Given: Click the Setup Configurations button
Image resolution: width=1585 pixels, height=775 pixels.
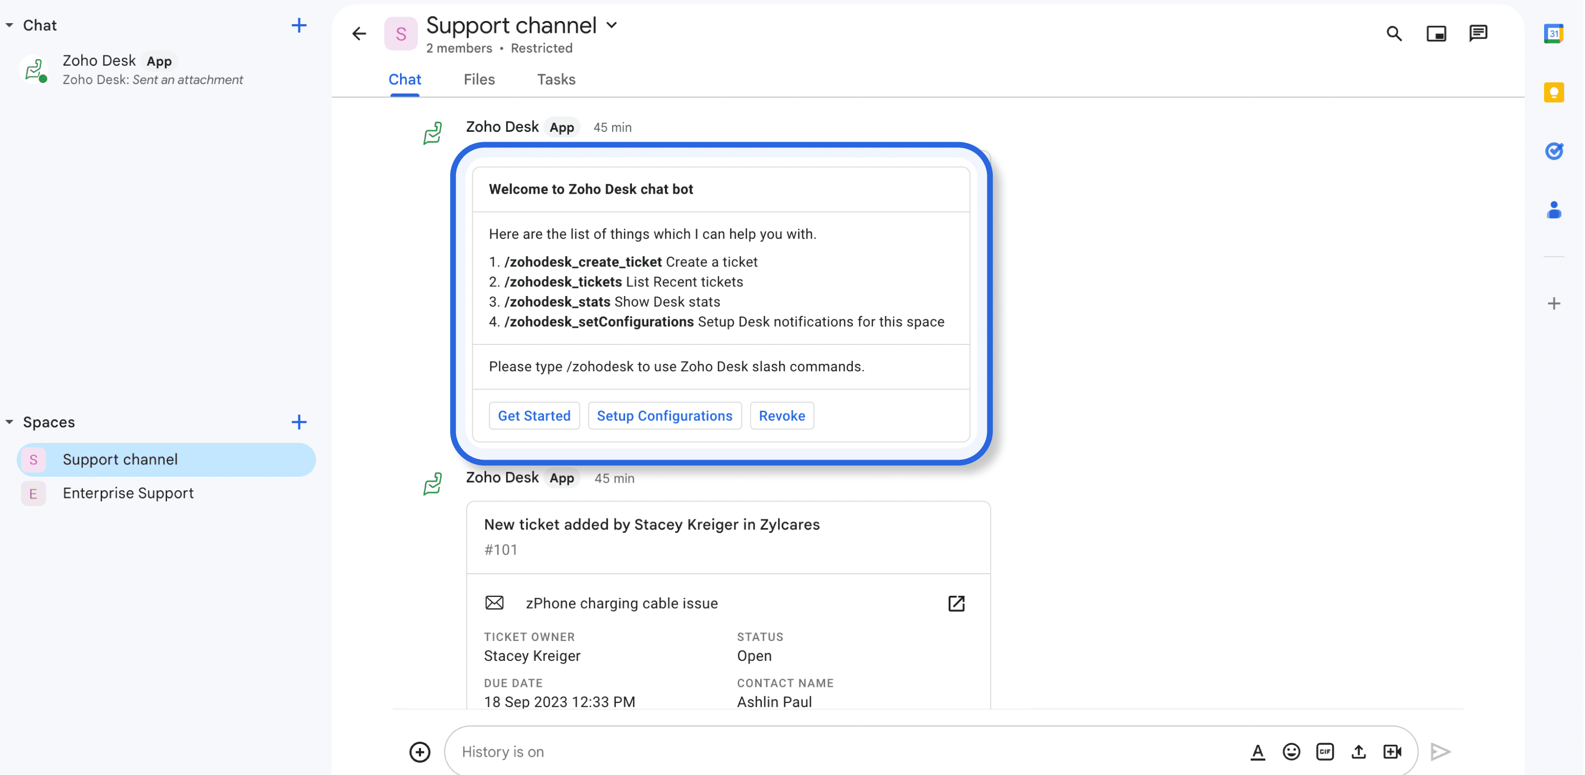Looking at the screenshot, I should (664, 416).
